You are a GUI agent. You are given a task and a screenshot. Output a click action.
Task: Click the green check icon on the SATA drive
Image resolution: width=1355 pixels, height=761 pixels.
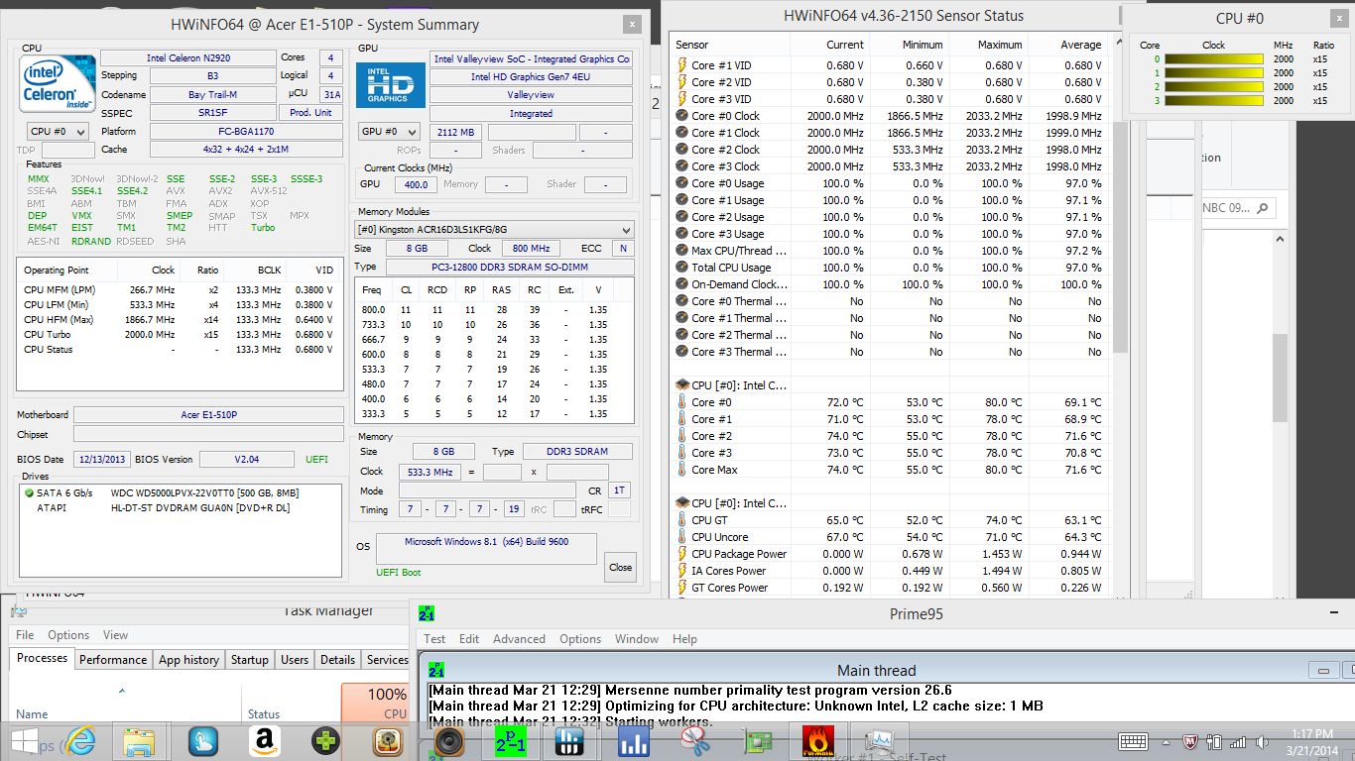(30, 492)
